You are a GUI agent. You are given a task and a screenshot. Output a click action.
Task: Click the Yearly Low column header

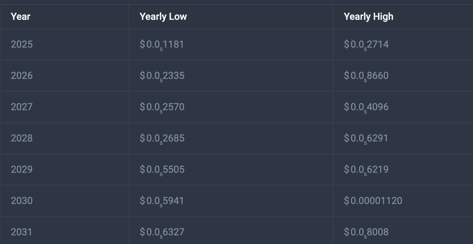pos(163,16)
